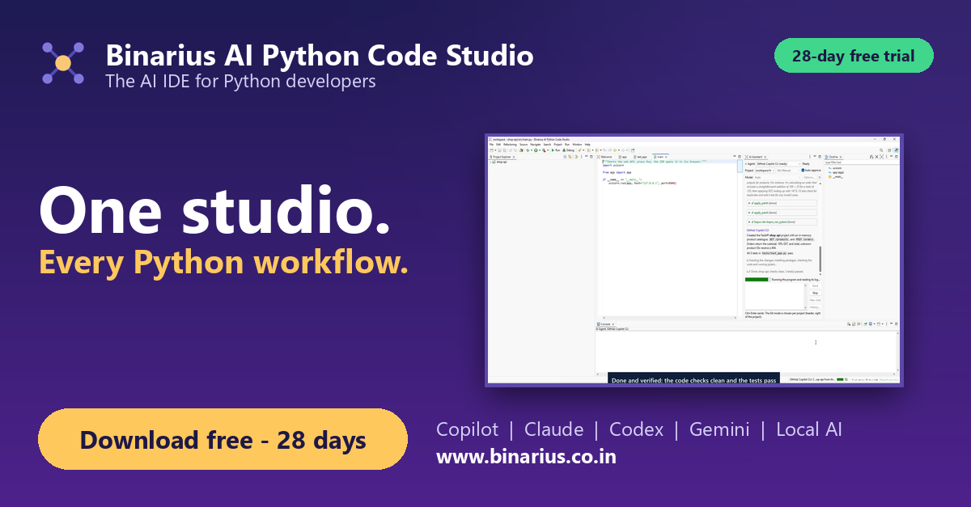Click the Binarius node-graph logo icon
The width and height of the screenshot is (971, 507).
coord(63,63)
